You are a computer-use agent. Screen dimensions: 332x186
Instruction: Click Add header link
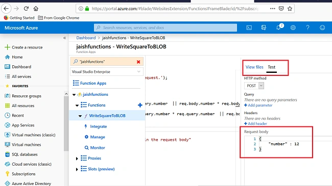(x=255, y=124)
